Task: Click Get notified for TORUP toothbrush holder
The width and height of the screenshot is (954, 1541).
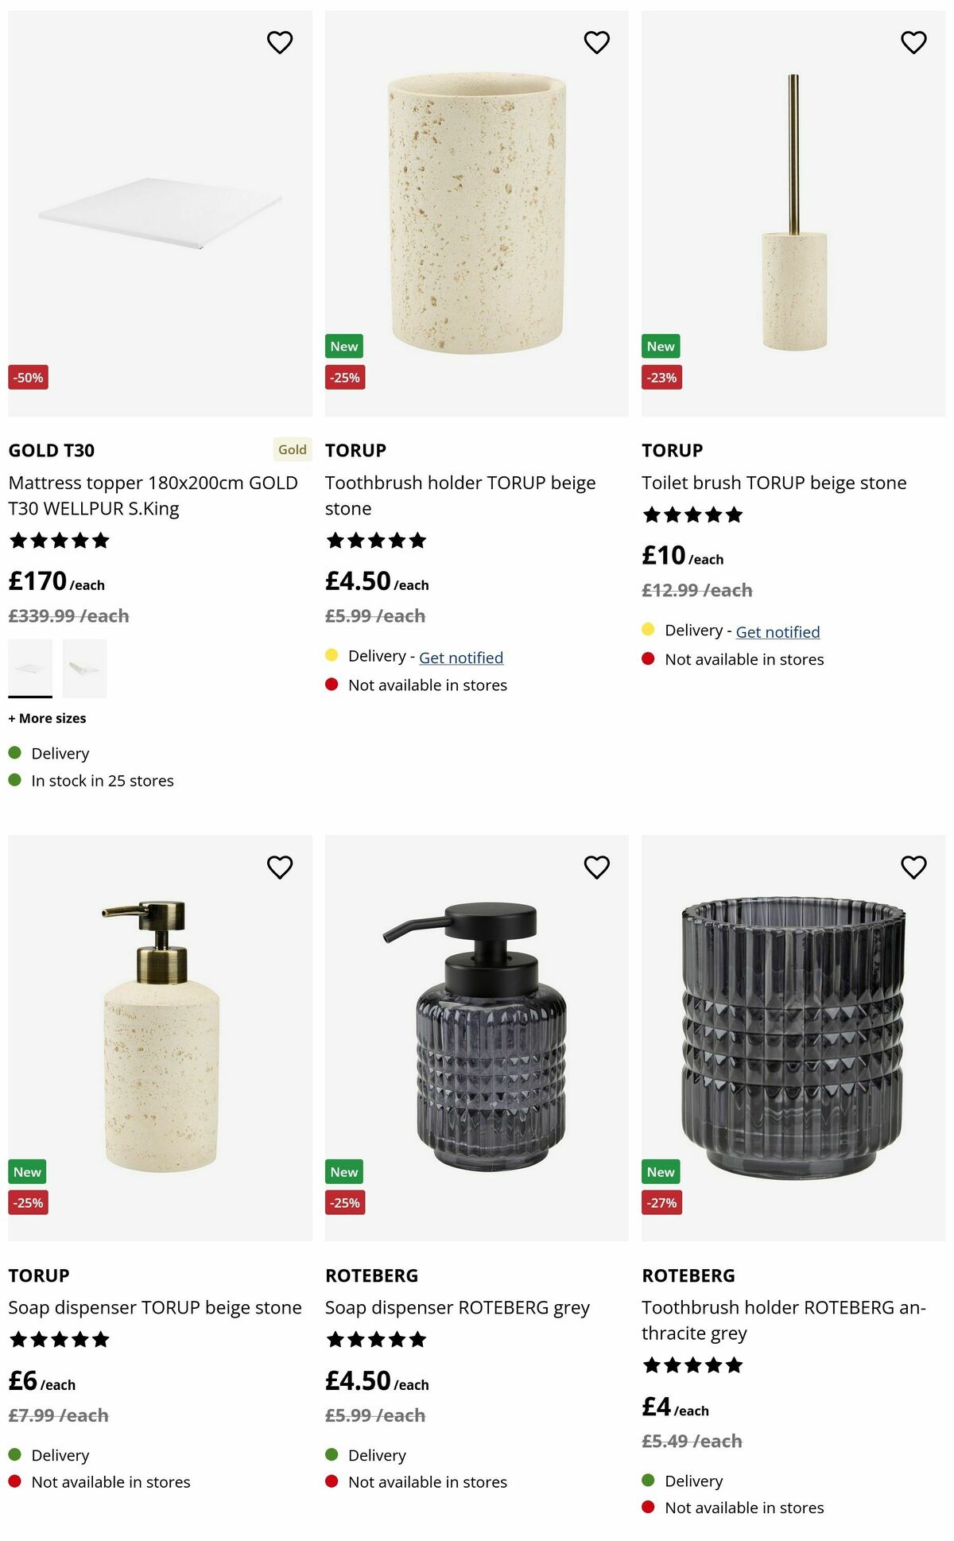Action: [x=461, y=658]
